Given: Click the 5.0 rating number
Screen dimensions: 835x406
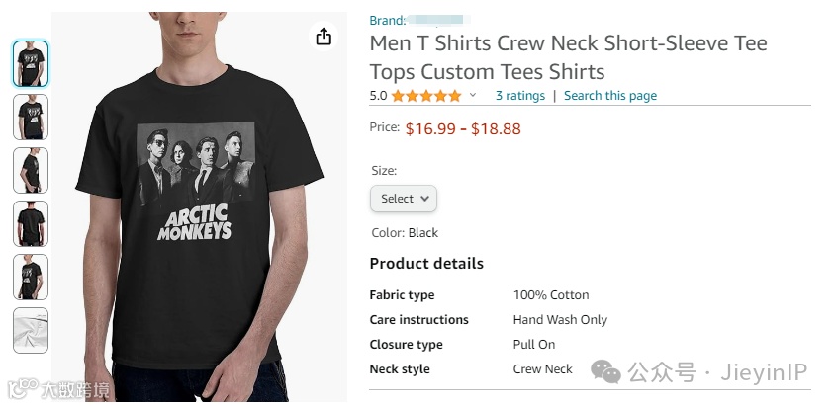Looking at the screenshot, I should 378,96.
